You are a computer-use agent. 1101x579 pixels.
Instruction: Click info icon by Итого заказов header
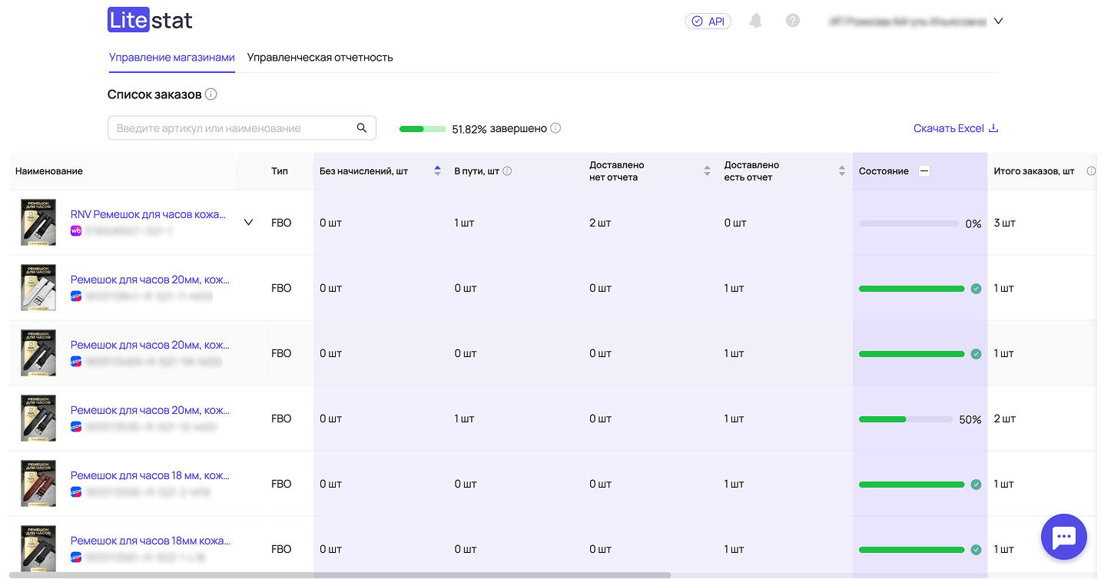(x=1091, y=171)
